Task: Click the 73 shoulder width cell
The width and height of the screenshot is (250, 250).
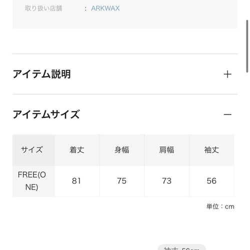Action: (166, 181)
